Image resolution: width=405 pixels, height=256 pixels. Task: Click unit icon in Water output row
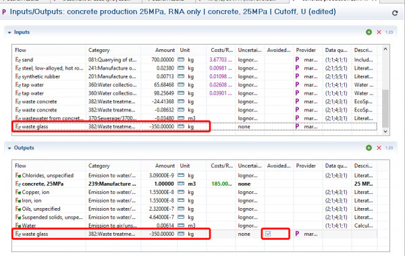(x=181, y=226)
